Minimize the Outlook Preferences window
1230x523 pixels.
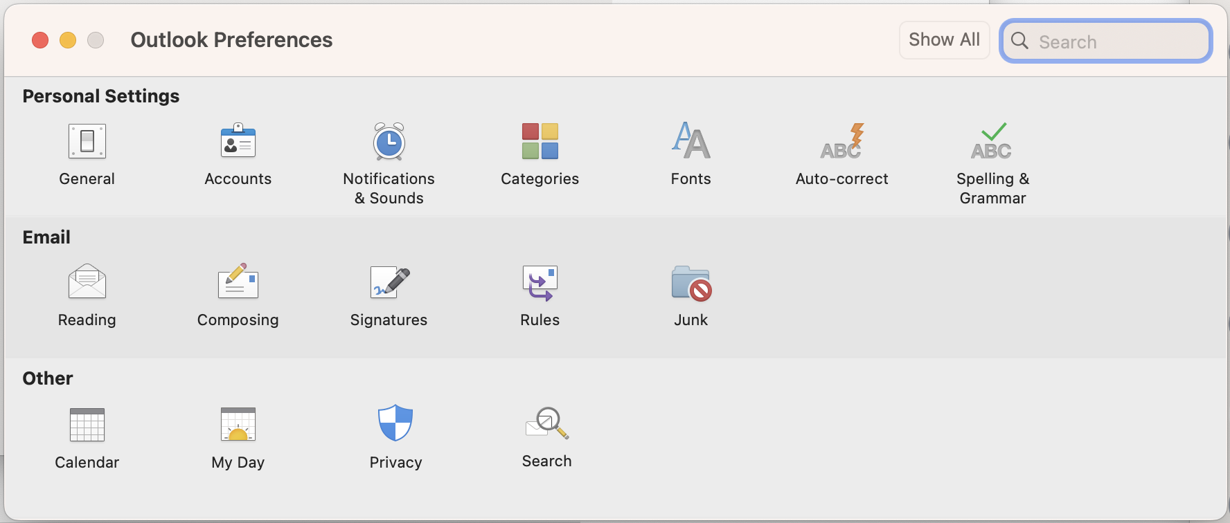tap(68, 40)
